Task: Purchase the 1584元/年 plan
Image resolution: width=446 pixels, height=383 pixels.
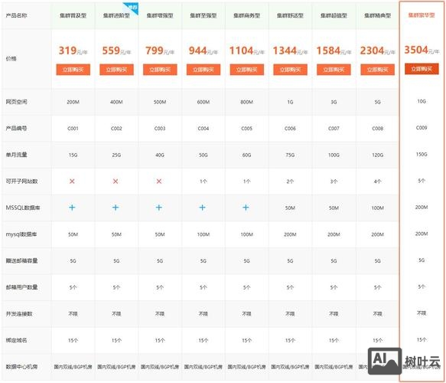Action: click(334, 70)
